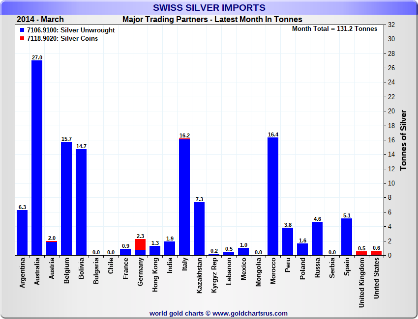Click the 'Mongolia' axis label
Screen dimensions: 418x319
[x=258, y=272]
